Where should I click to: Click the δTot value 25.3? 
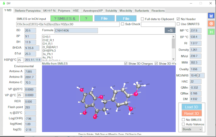30,54
